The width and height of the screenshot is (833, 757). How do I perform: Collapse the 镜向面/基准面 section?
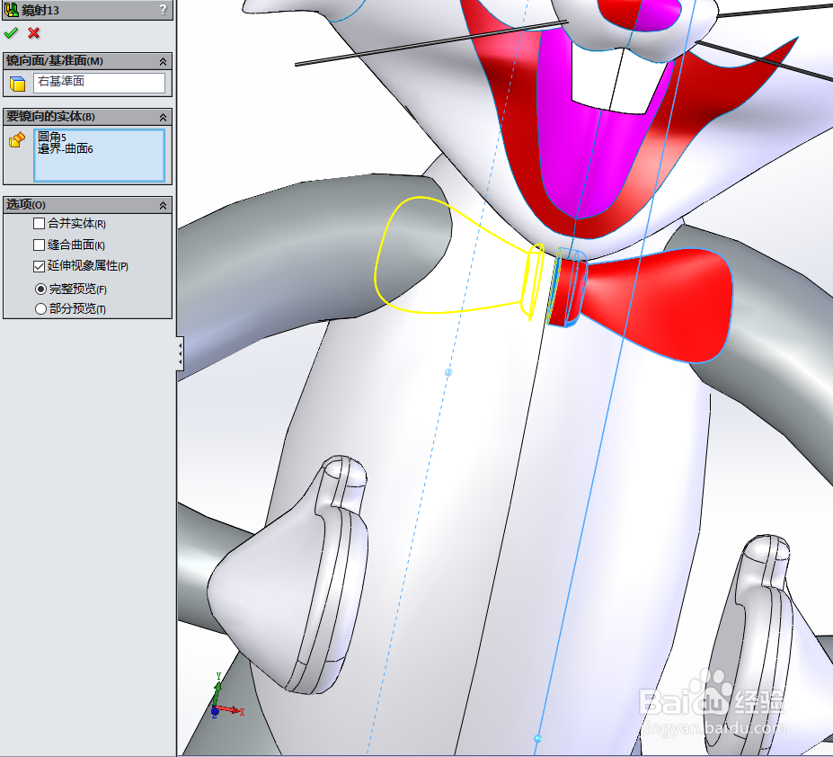click(163, 62)
